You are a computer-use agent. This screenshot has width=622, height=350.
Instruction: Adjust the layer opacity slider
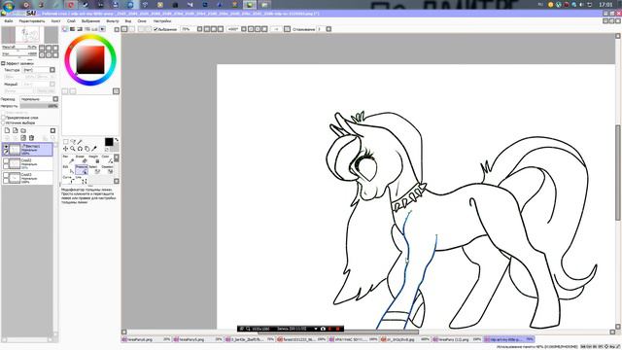[39, 106]
